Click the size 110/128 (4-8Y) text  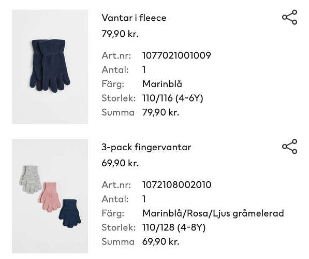point(174,227)
